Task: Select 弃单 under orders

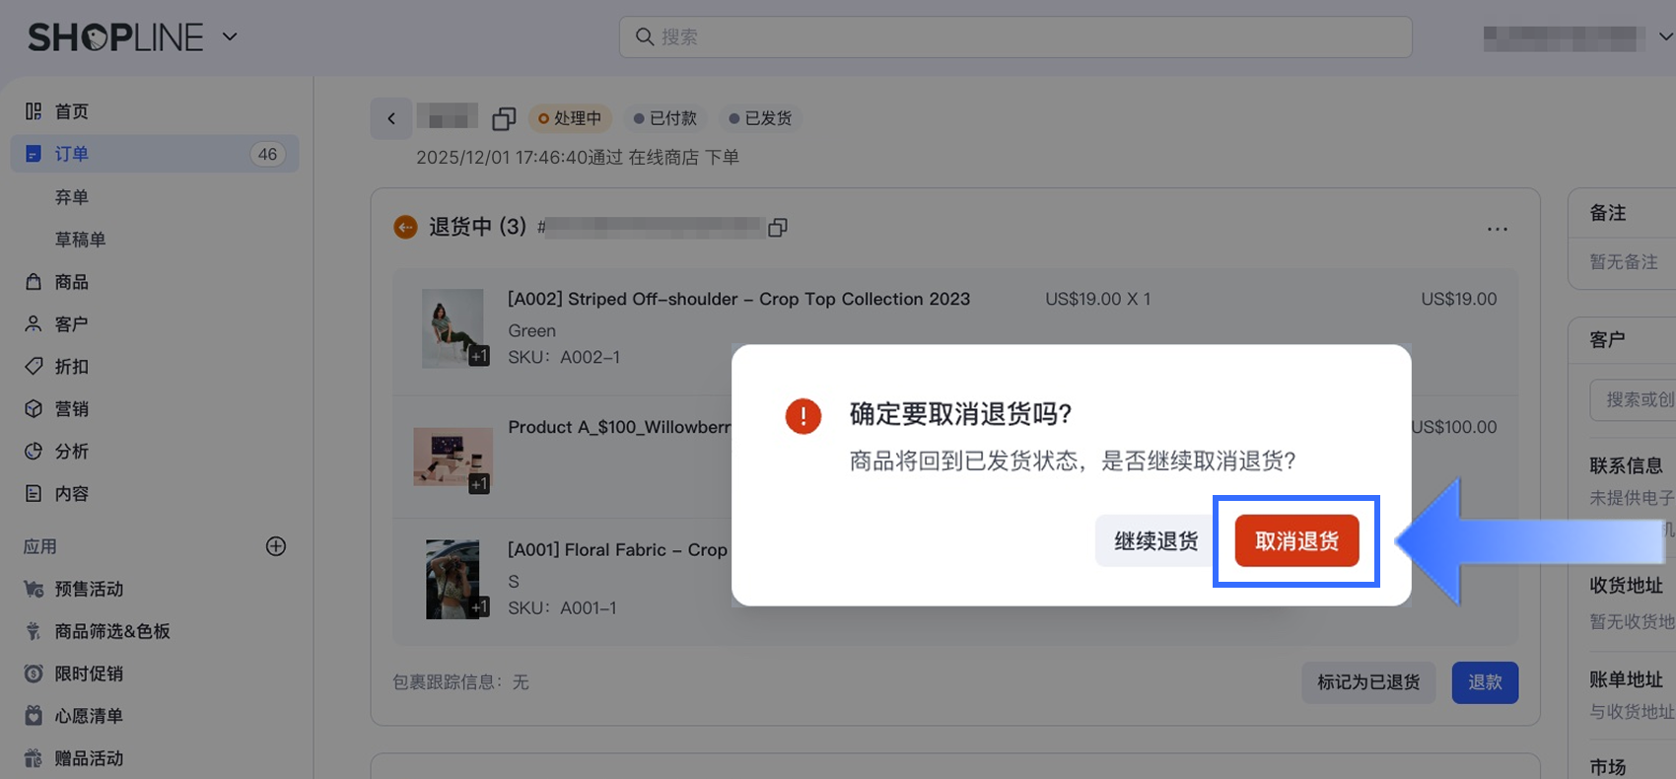Action: [72, 197]
